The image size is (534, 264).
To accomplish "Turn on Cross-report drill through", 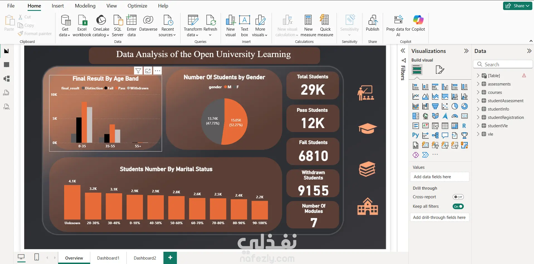I will pos(458,197).
